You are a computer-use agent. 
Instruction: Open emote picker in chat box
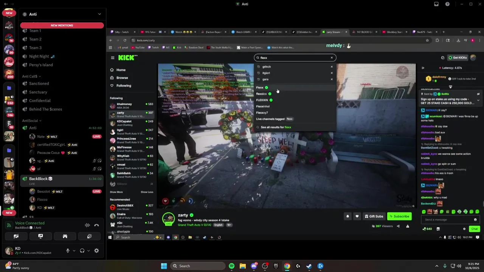click(x=475, y=219)
